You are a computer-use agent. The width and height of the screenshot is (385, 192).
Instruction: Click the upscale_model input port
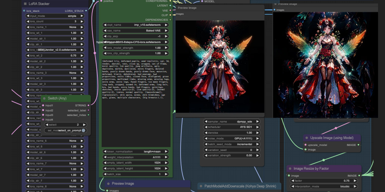(305, 145)
